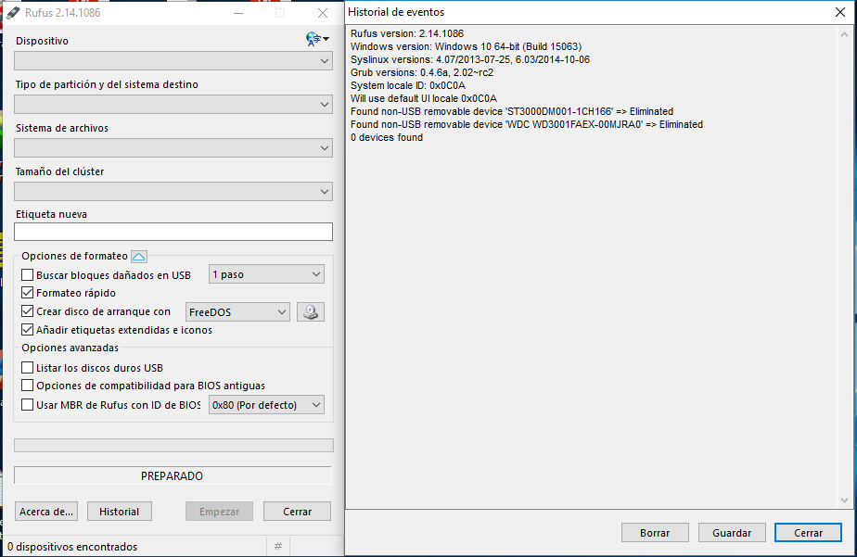Screen dimensions: 857x557
Task: Click the '0 devices found' log line
Action: point(387,137)
